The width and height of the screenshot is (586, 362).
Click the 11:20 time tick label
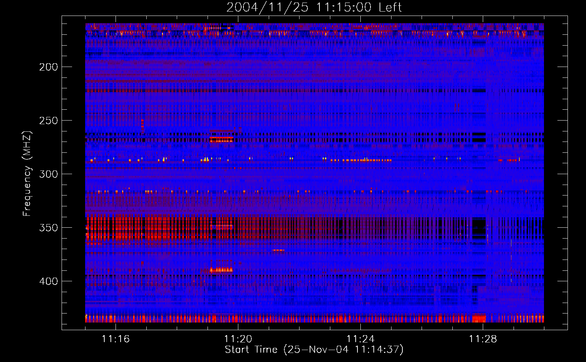(238, 339)
